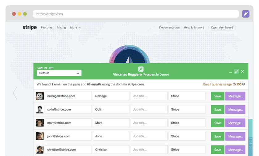The height and width of the screenshot is (156, 259).
Task: Click Colin's profile avatar
Action: pyautogui.click(x=40, y=109)
